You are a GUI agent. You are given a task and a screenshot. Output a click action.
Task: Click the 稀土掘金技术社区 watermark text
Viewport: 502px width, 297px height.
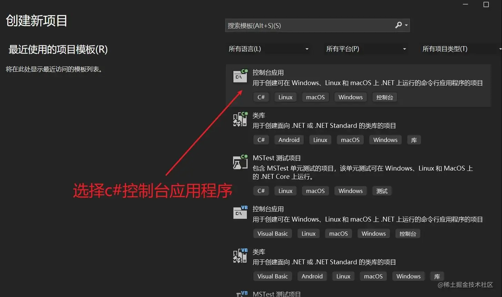(x=465, y=285)
